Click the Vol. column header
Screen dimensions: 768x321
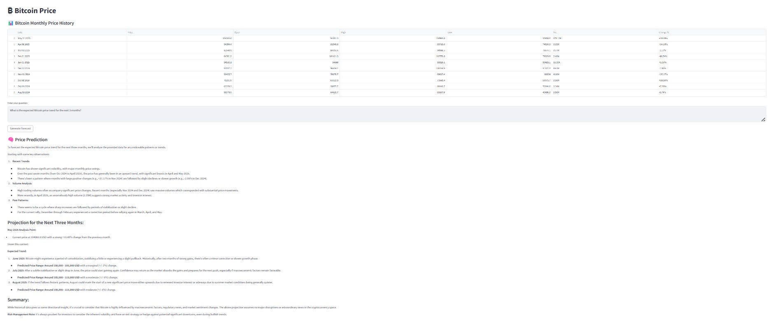click(x=605, y=32)
